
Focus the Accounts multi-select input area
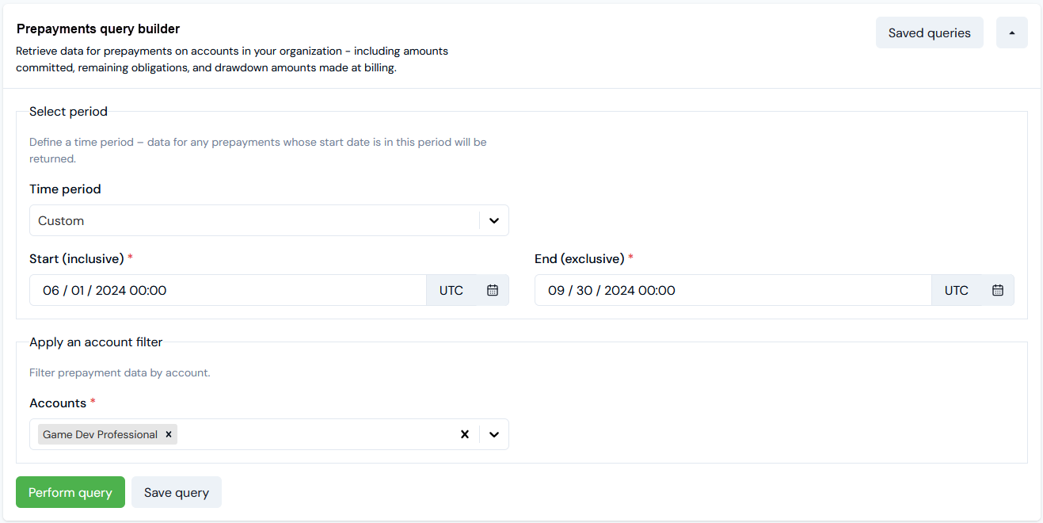pyautogui.click(x=317, y=434)
